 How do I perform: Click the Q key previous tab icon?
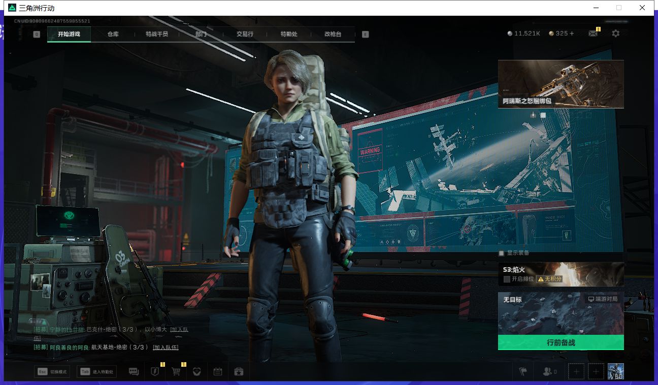coord(37,34)
